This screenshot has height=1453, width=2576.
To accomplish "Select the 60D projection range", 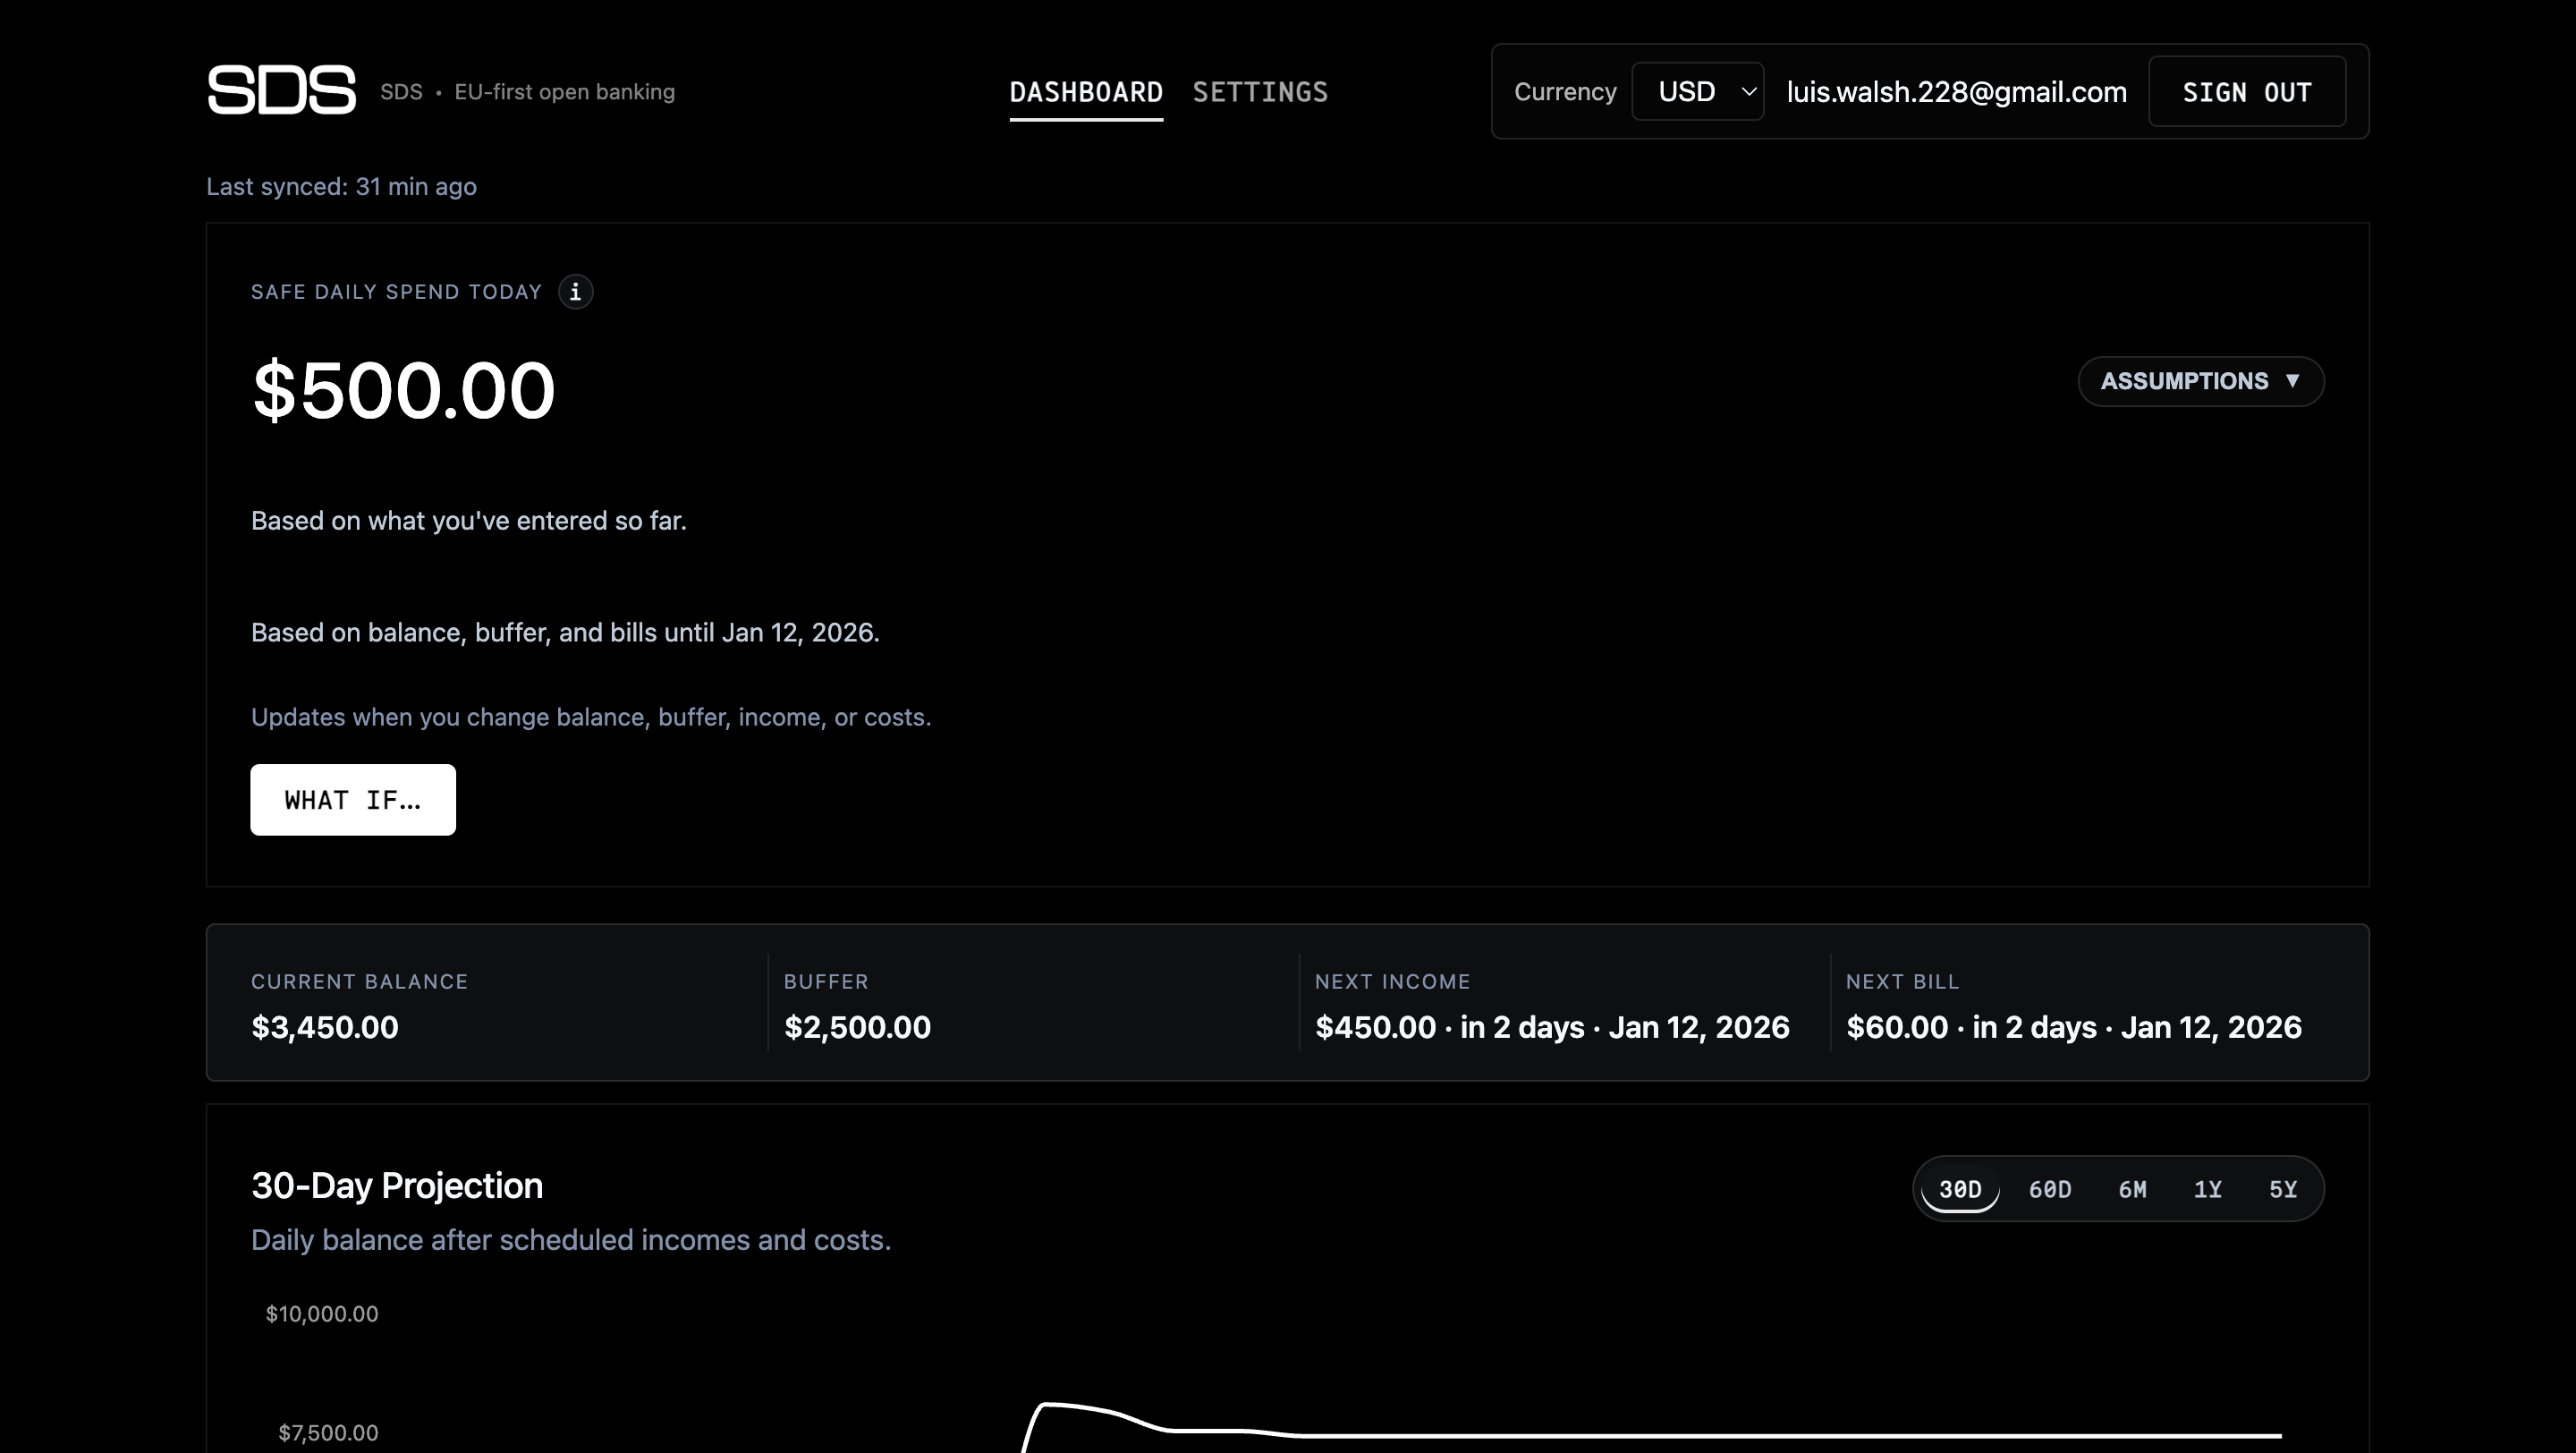I will click(x=2050, y=1189).
